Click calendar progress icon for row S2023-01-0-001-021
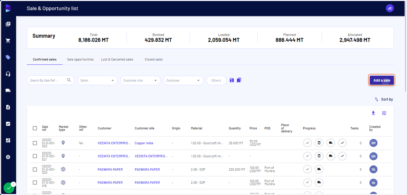This screenshot has width=407, height=195. (319, 156)
